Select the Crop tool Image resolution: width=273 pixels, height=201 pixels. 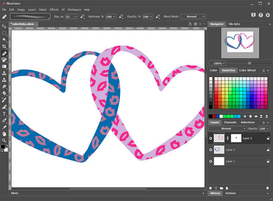4,46
